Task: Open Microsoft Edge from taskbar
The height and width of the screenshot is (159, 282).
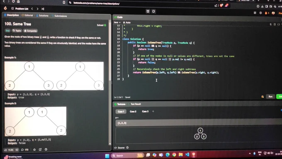Action: (x=168, y=155)
